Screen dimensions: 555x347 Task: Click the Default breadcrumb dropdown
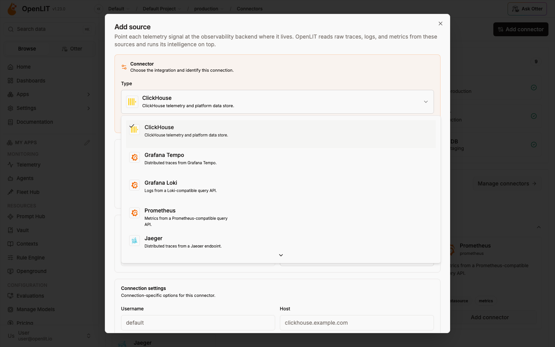click(119, 9)
